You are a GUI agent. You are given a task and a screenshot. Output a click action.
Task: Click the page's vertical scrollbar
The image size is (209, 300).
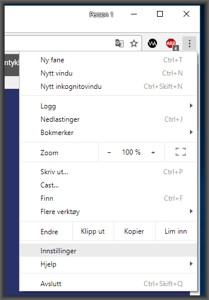point(199,96)
